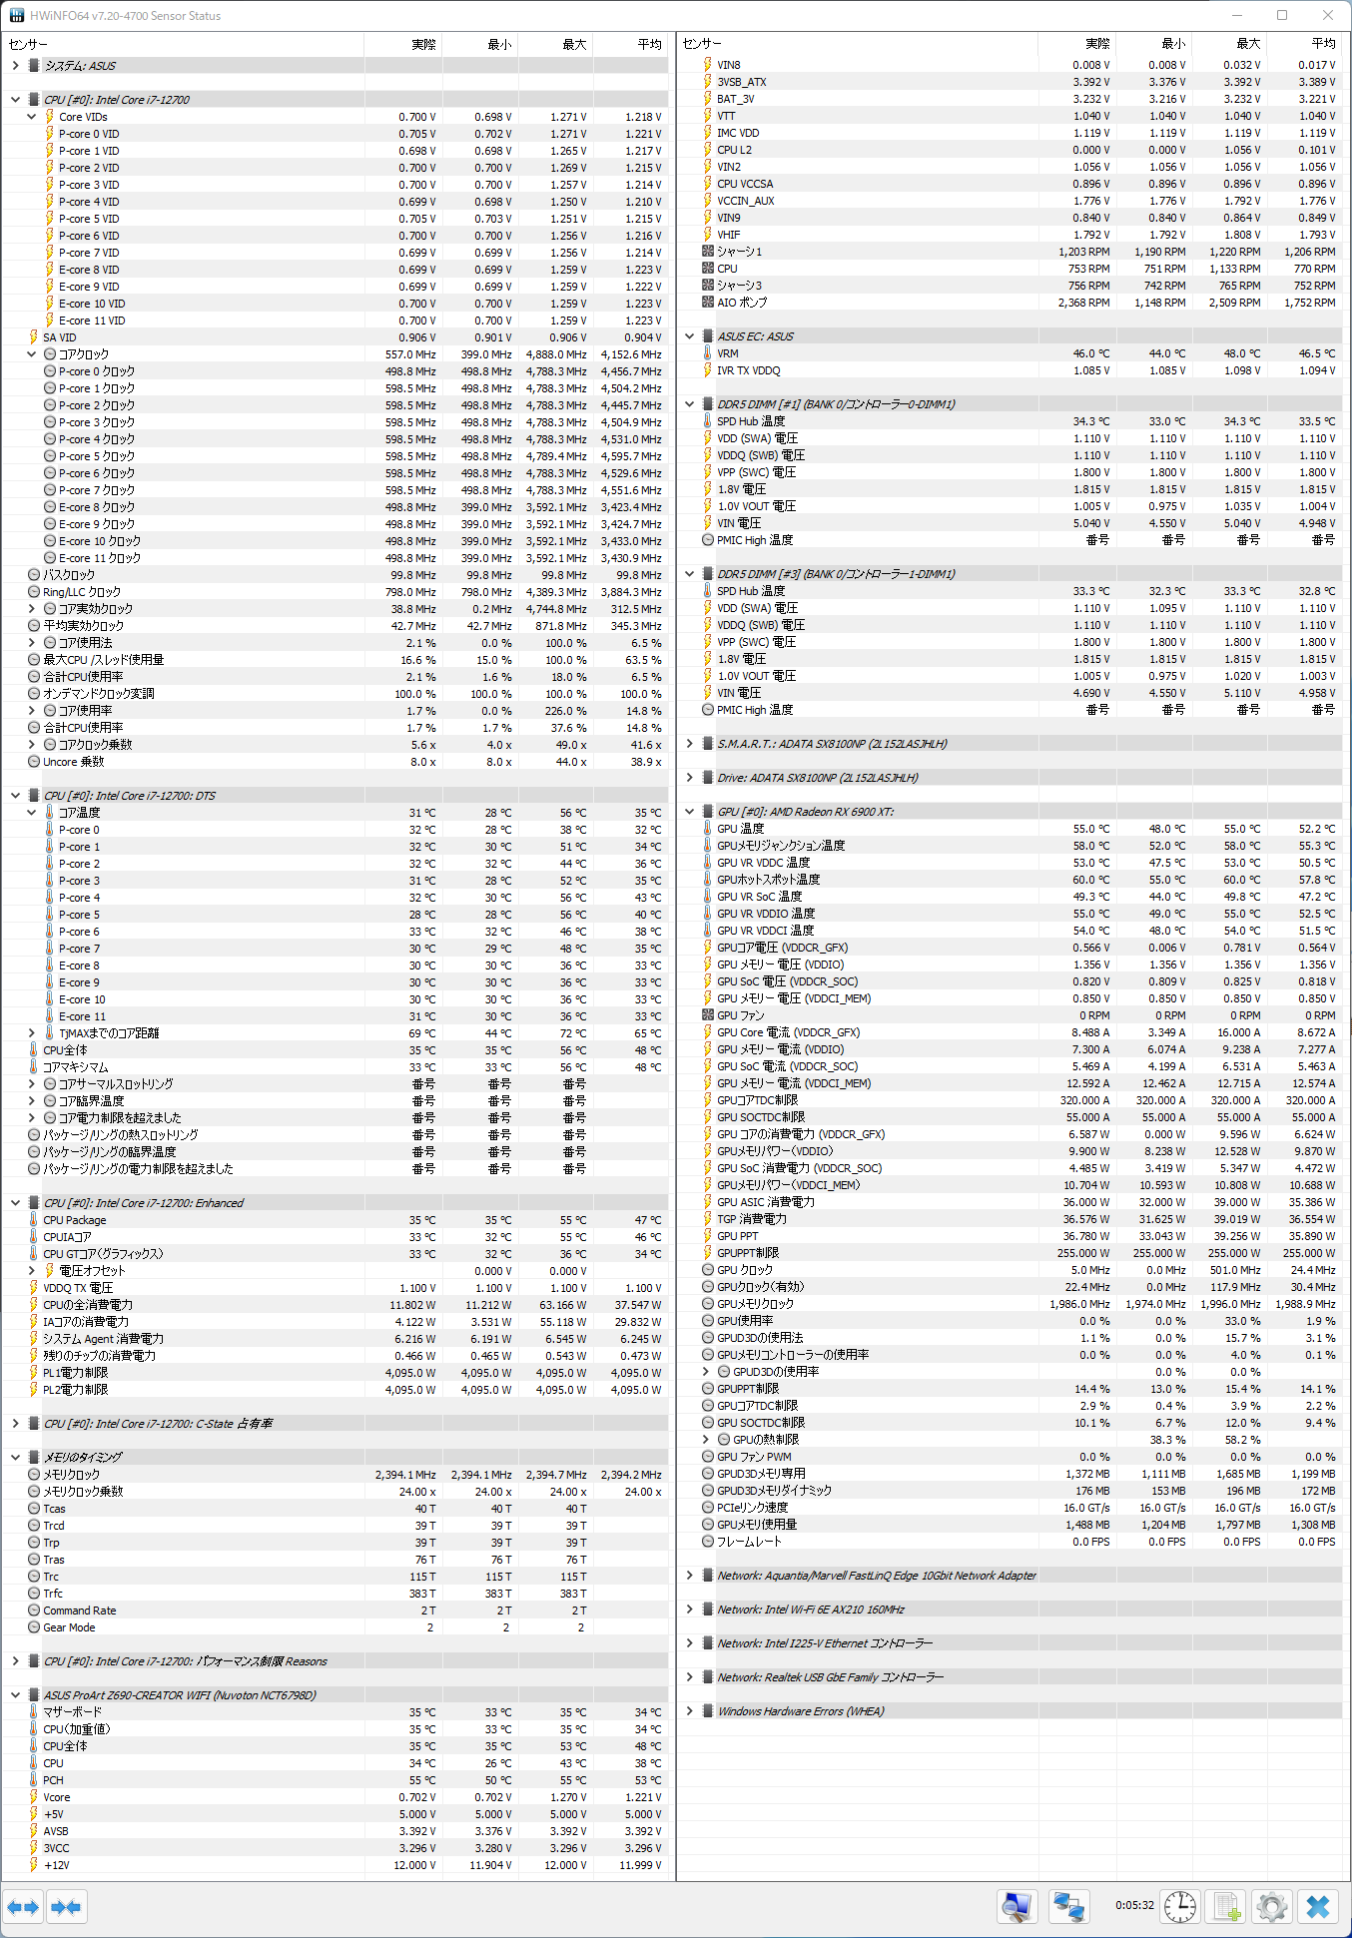Viewport: 1352px width, 1938px height.
Task: Expand the コアクロック乗数 node
Action: [31, 745]
